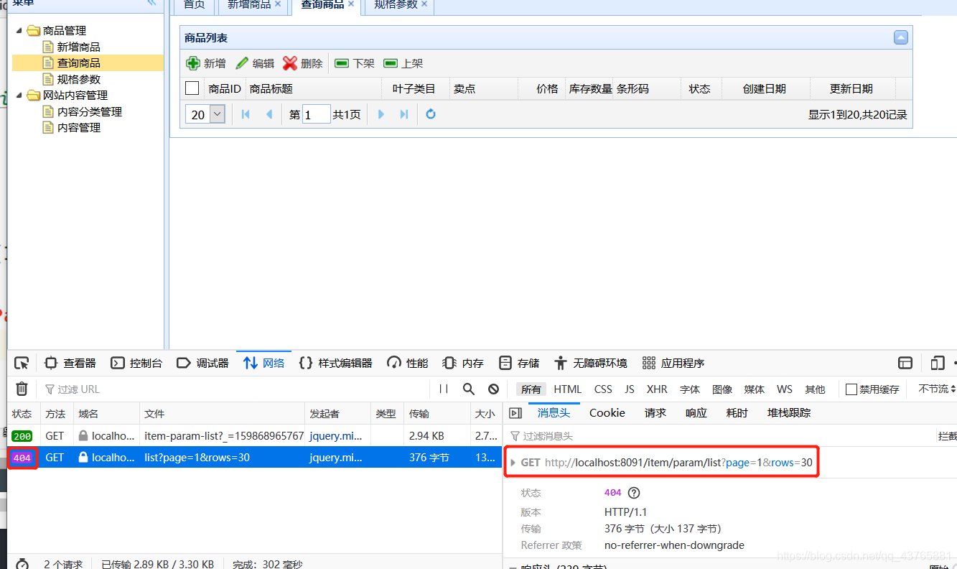The width and height of the screenshot is (957, 569).
Task: Collapse the left 菜单 panel
Action: pyautogui.click(x=151, y=3)
